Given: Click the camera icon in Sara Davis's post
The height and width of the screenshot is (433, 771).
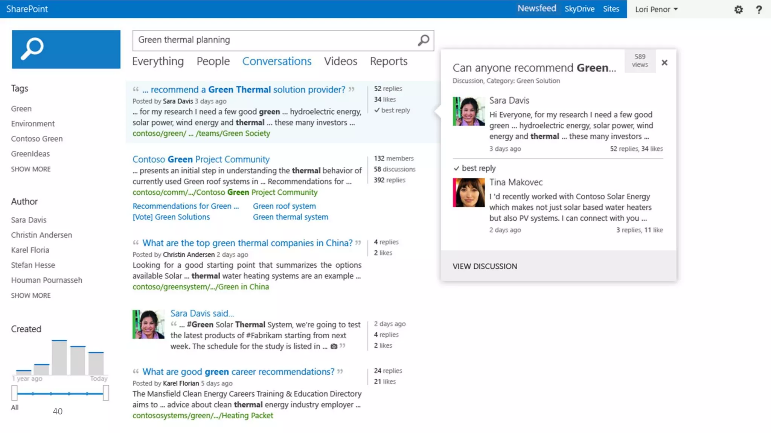Looking at the screenshot, I should (334, 347).
